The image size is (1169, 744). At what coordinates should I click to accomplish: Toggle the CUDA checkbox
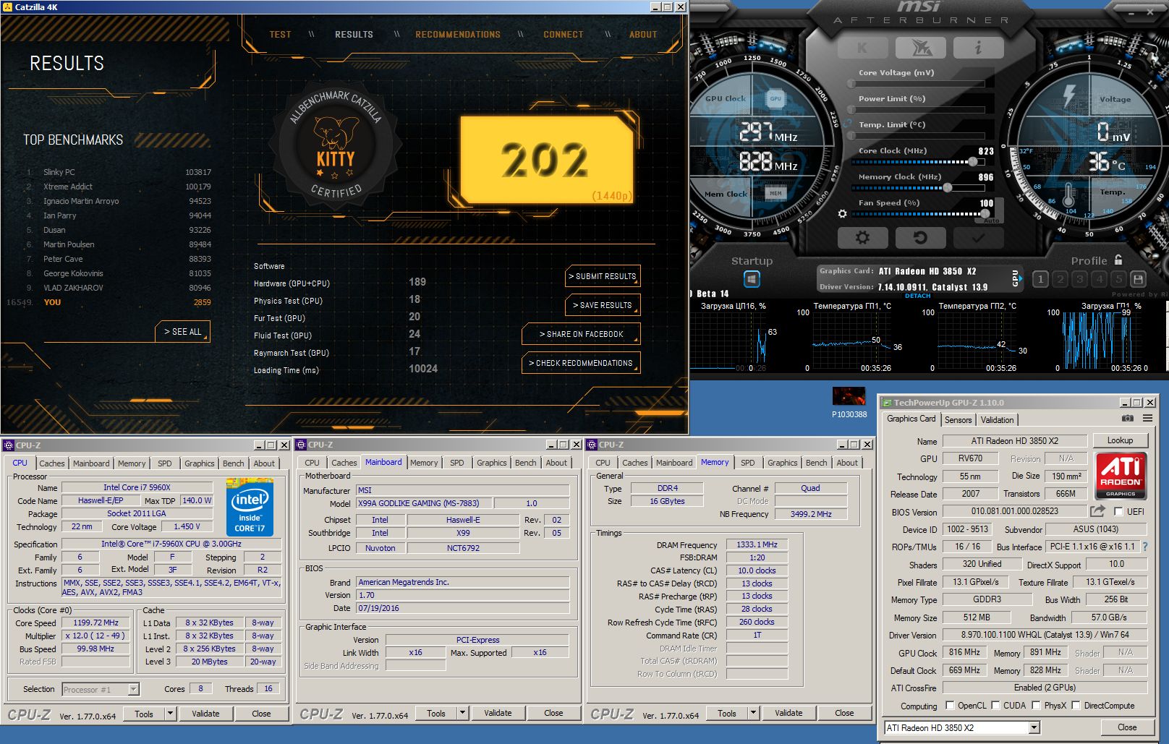[x=995, y=706]
